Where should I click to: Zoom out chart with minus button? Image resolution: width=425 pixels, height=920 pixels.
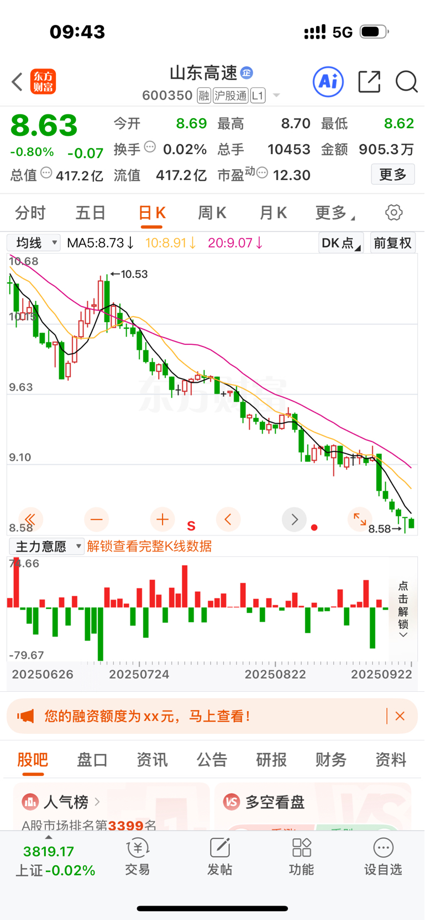(97, 519)
